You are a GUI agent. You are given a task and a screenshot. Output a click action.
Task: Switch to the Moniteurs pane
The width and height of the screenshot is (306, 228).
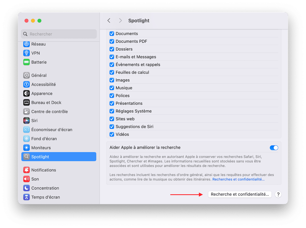(x=41, y=148)
